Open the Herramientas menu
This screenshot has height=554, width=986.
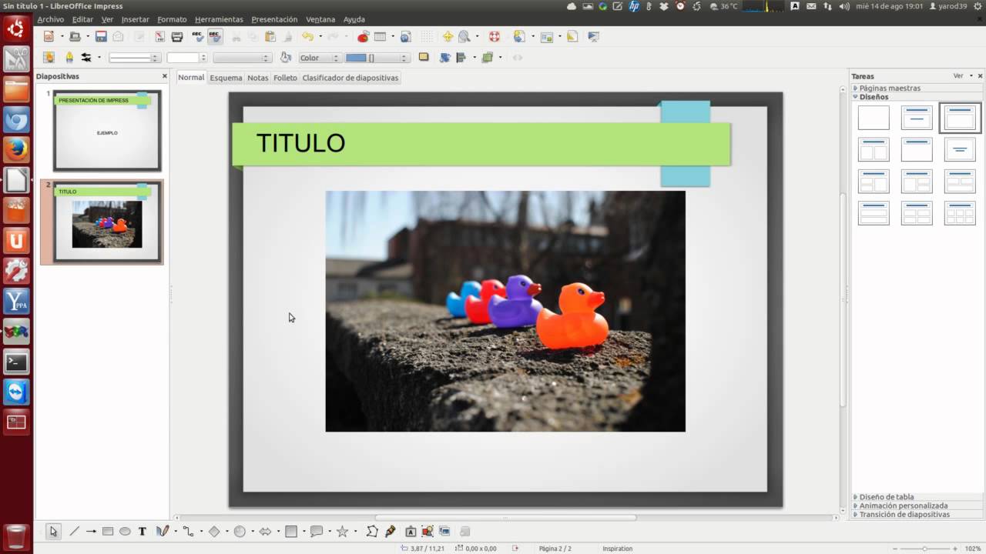pyautogui.click(x=219, y=19)
